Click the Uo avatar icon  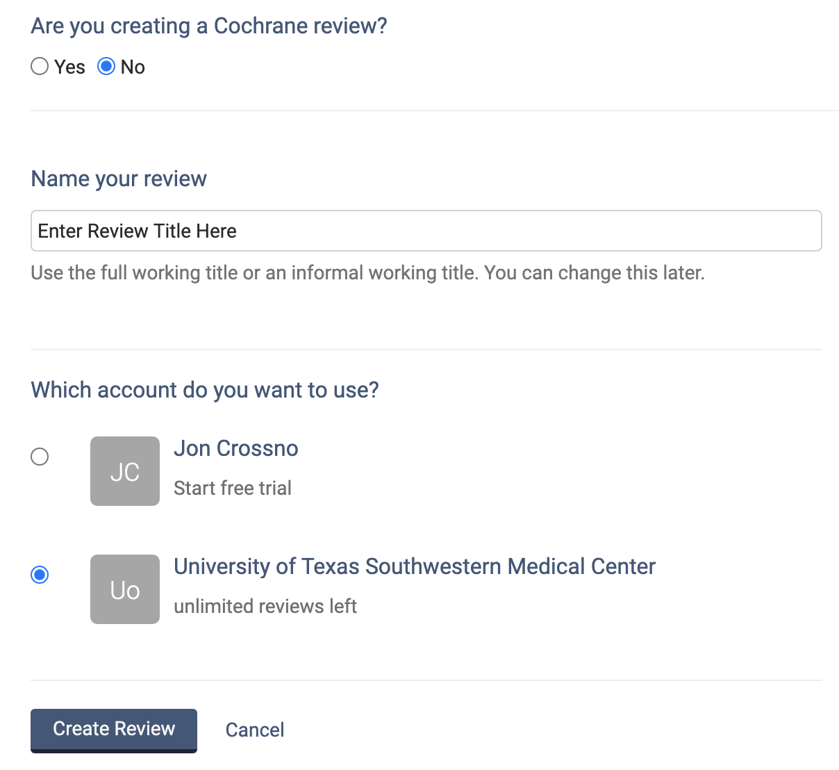coord(125,589)
